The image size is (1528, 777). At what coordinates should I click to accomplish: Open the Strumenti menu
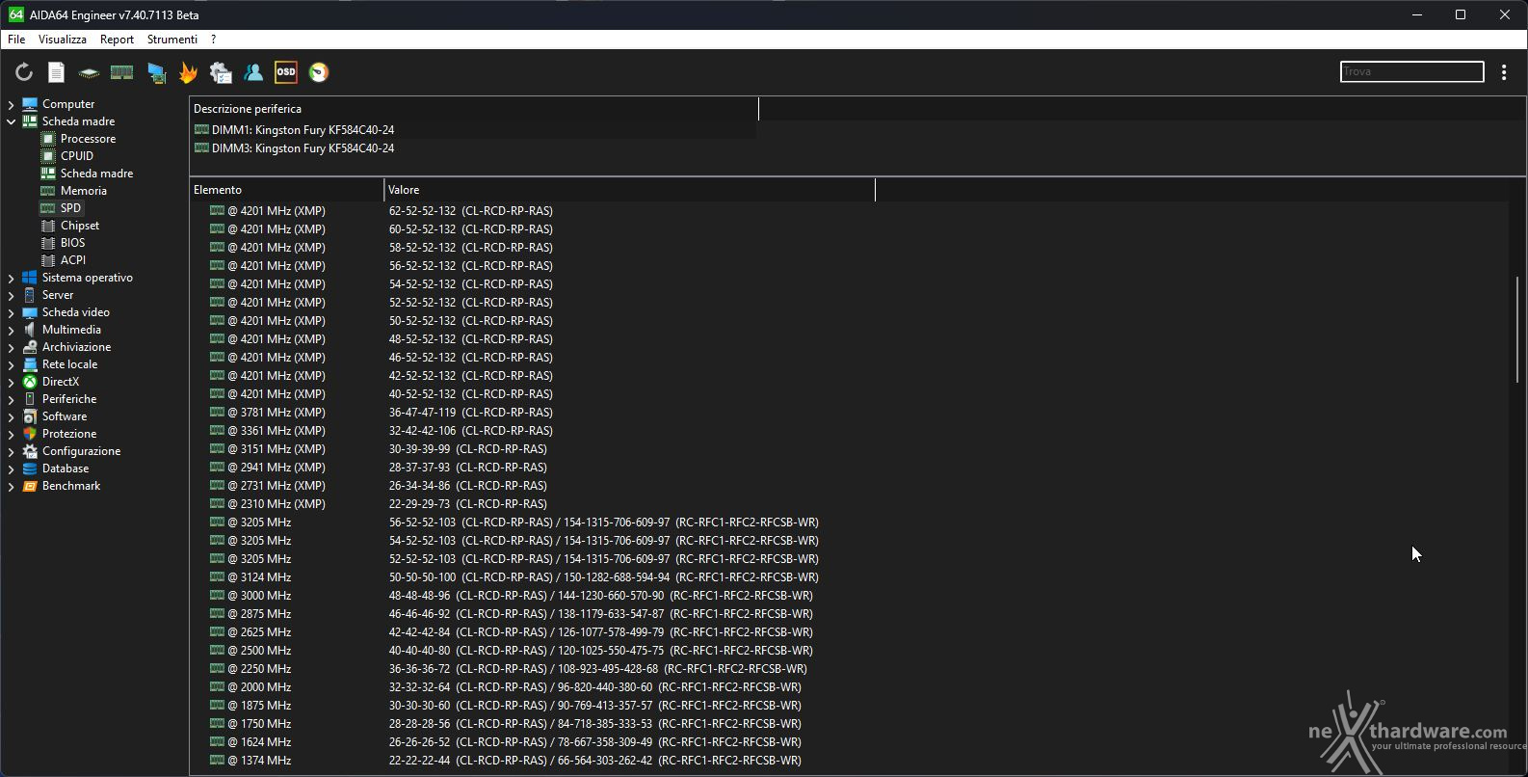point(172,40)
